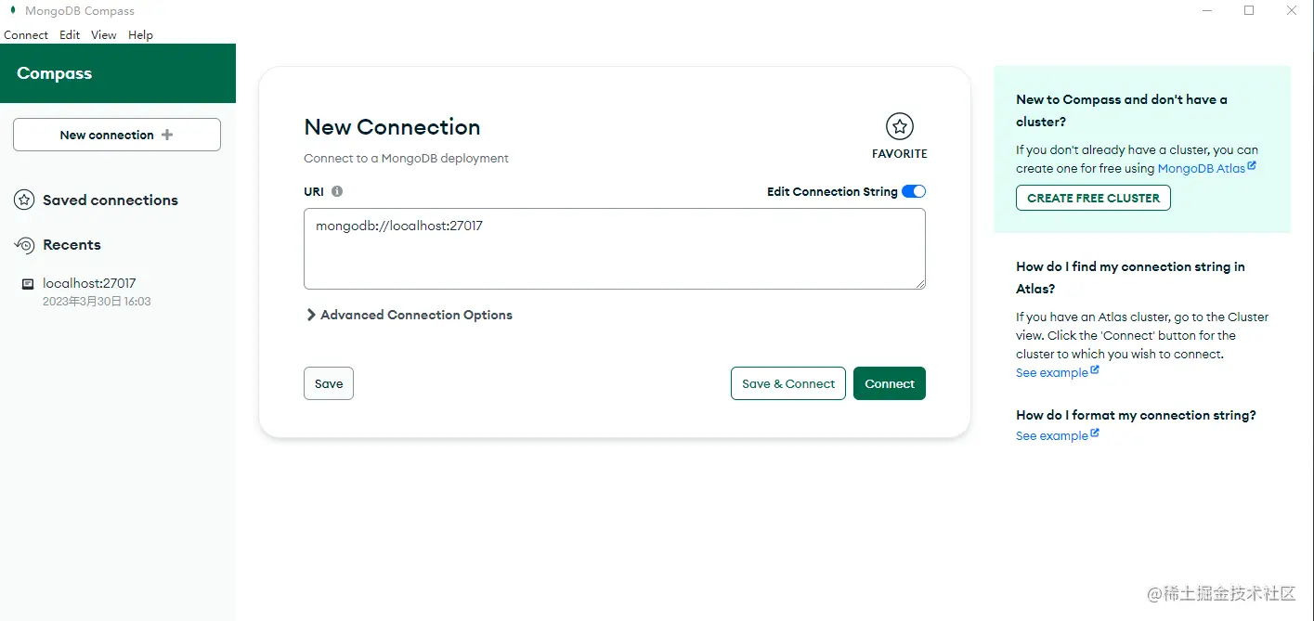Click the Favorite star icon
This screenshot has width=1314, height=621.
point(899,126)
